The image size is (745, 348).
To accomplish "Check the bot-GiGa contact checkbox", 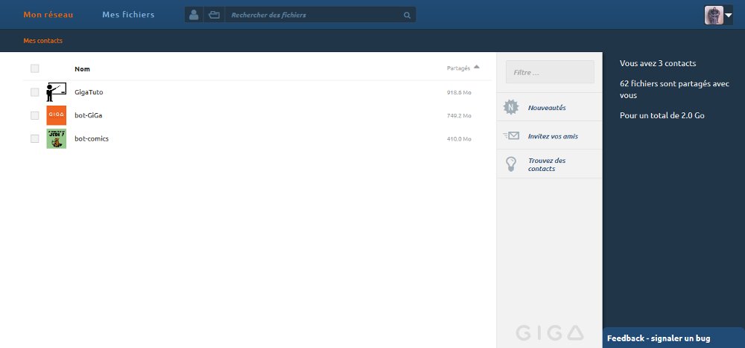I will tap(35, 115).
